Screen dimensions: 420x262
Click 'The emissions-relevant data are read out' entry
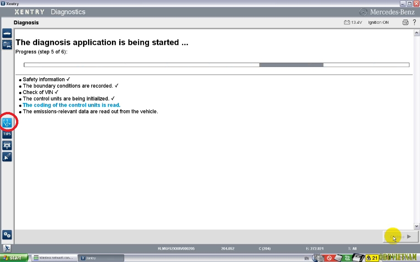[90, 112]
